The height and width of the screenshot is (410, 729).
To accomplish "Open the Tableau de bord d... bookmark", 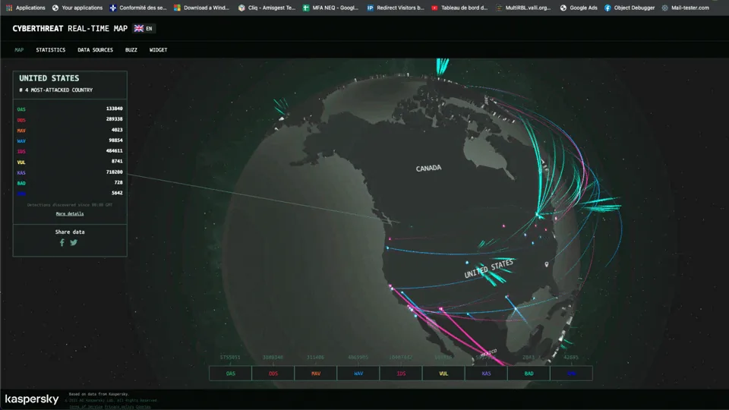I will tap(460, 8).
